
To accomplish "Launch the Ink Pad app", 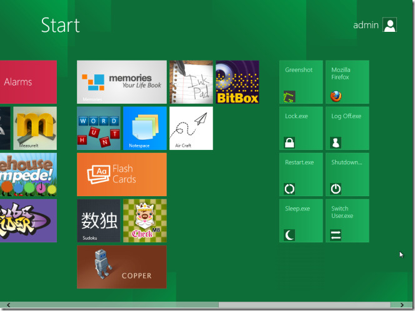I will [191, 82].
